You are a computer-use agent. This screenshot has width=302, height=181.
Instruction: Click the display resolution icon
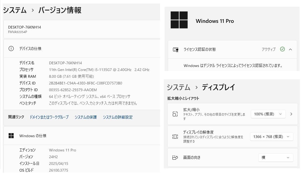coord(175,137)
